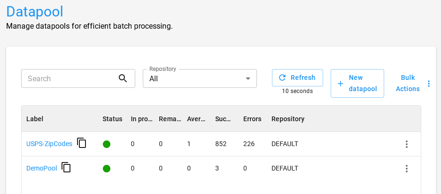The image size is (441, 194).
Task: Open the USPS-ZipCodes datapool link
Action: click(49, 144)
